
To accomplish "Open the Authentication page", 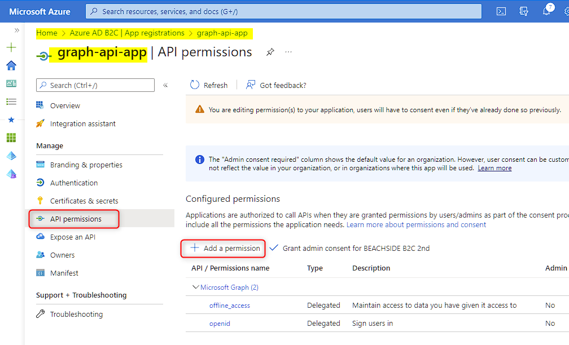I will pos(73,183).
